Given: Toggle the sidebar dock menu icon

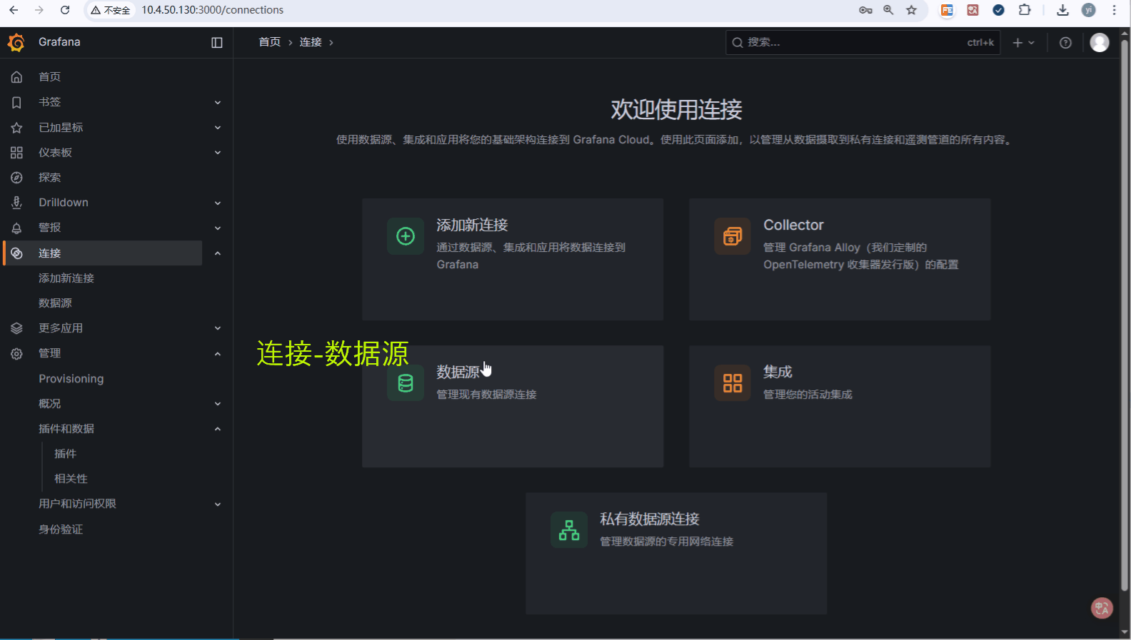Looking at the screenshot, I should (x=217, y=43).
